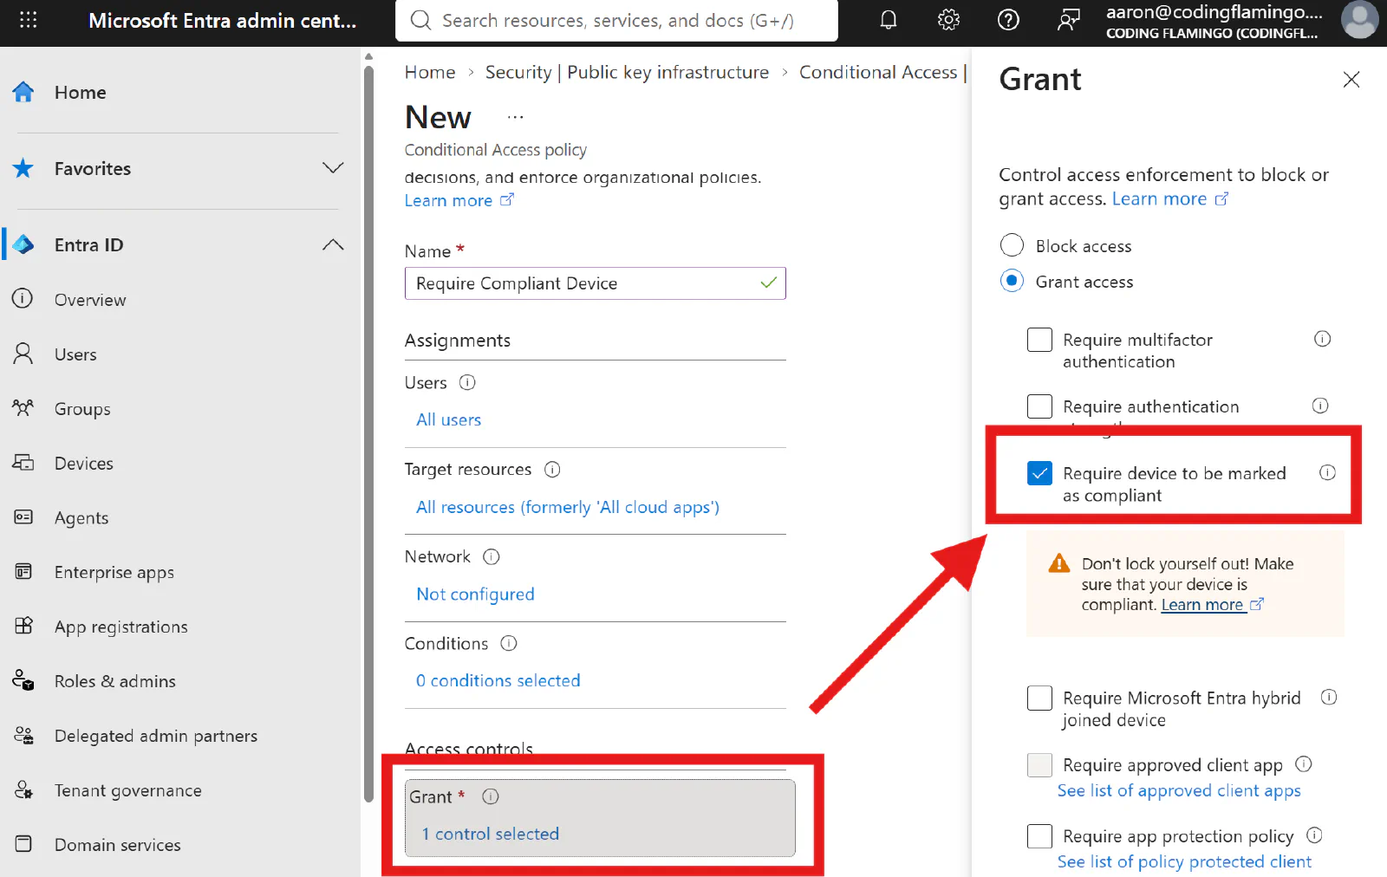The image size is (1387, 877).
Task: Click info icon for Require app protection policy
Action: [x=1314, y=835]
